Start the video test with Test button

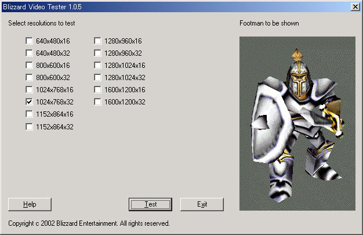[x=150, y=204]
